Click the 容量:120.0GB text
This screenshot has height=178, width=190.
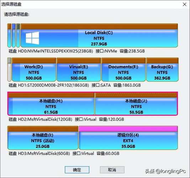pos(111,119)
